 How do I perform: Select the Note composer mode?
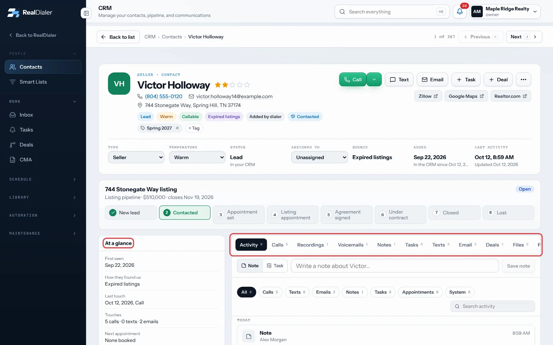(x=250, y=266)
